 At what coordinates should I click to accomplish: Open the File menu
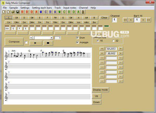click(x=5, y=8)
